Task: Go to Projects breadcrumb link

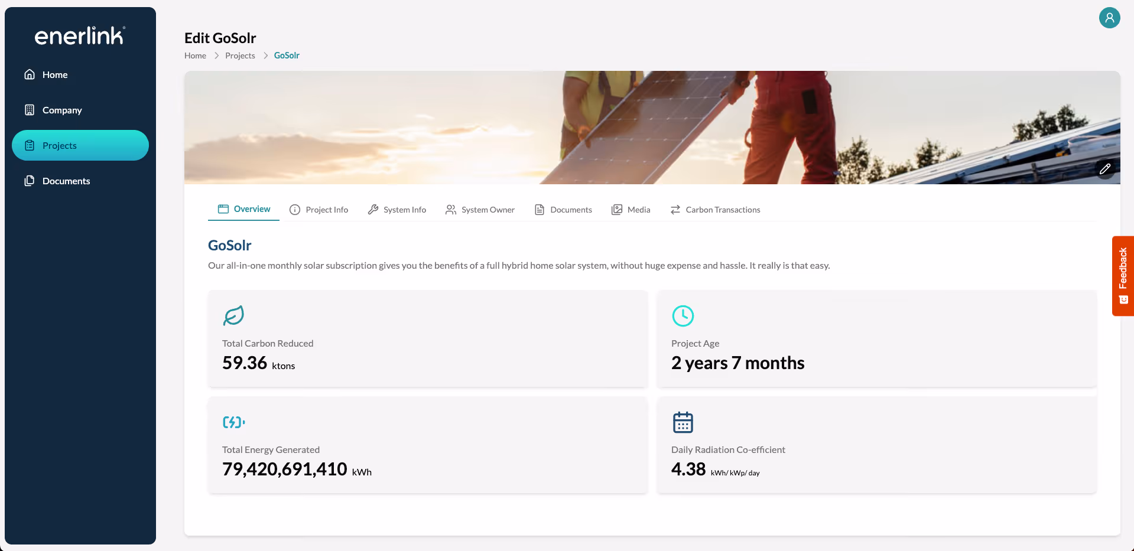Action: pyautogui.click(x=240, y=56)
